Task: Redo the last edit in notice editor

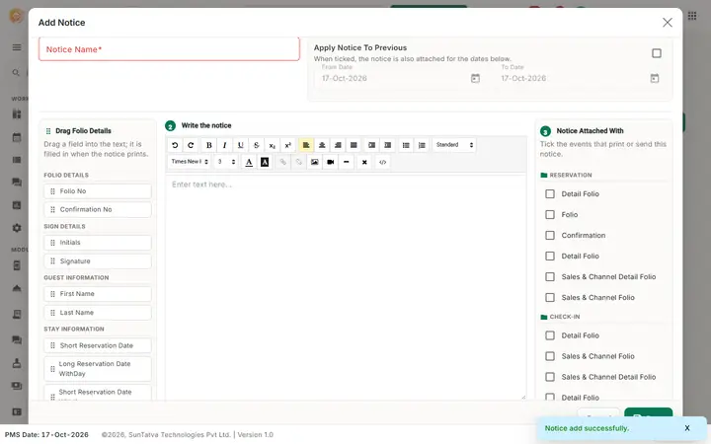Action: click(x=191, y=145)
